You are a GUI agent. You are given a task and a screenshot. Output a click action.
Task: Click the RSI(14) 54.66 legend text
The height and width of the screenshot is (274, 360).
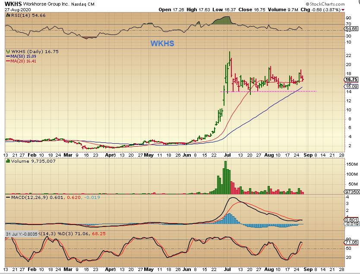click(x=28, y=16)
